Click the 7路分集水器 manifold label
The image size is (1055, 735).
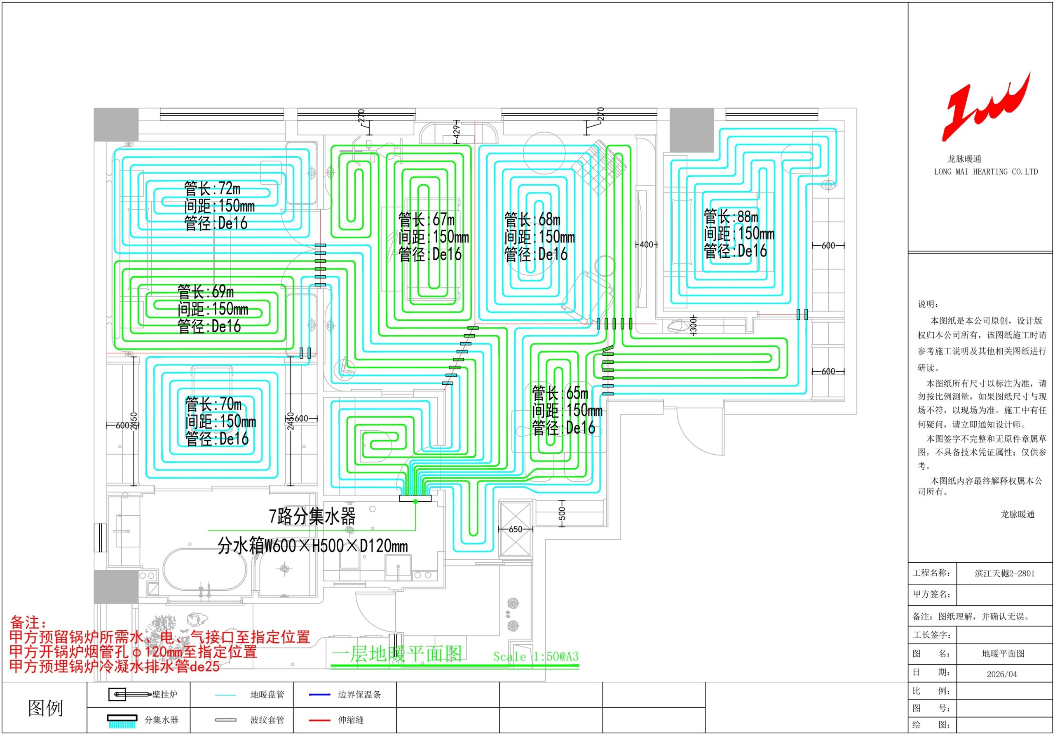tap(312, 517)
